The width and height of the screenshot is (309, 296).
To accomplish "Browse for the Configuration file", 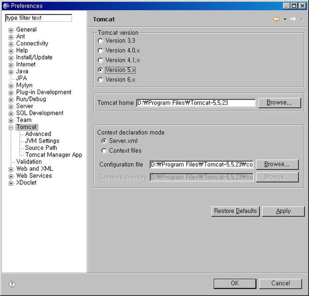I will (x=277, y=165).
